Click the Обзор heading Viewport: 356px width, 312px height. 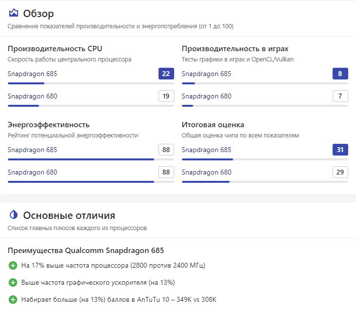pyautogui.click(x=39, y=13)
